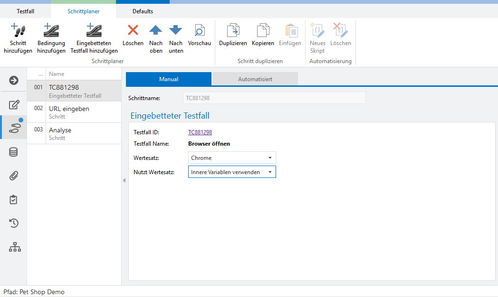Select the URL eingeben step in list
Screen dimensions: 498x297
69,112
